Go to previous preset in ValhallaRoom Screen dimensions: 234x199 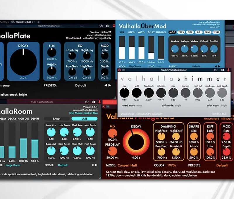(92, 165)
